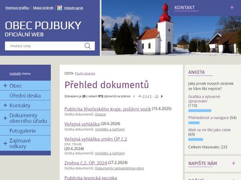
Task: Click the Google translate icon
Action: (x=60, y=8)
